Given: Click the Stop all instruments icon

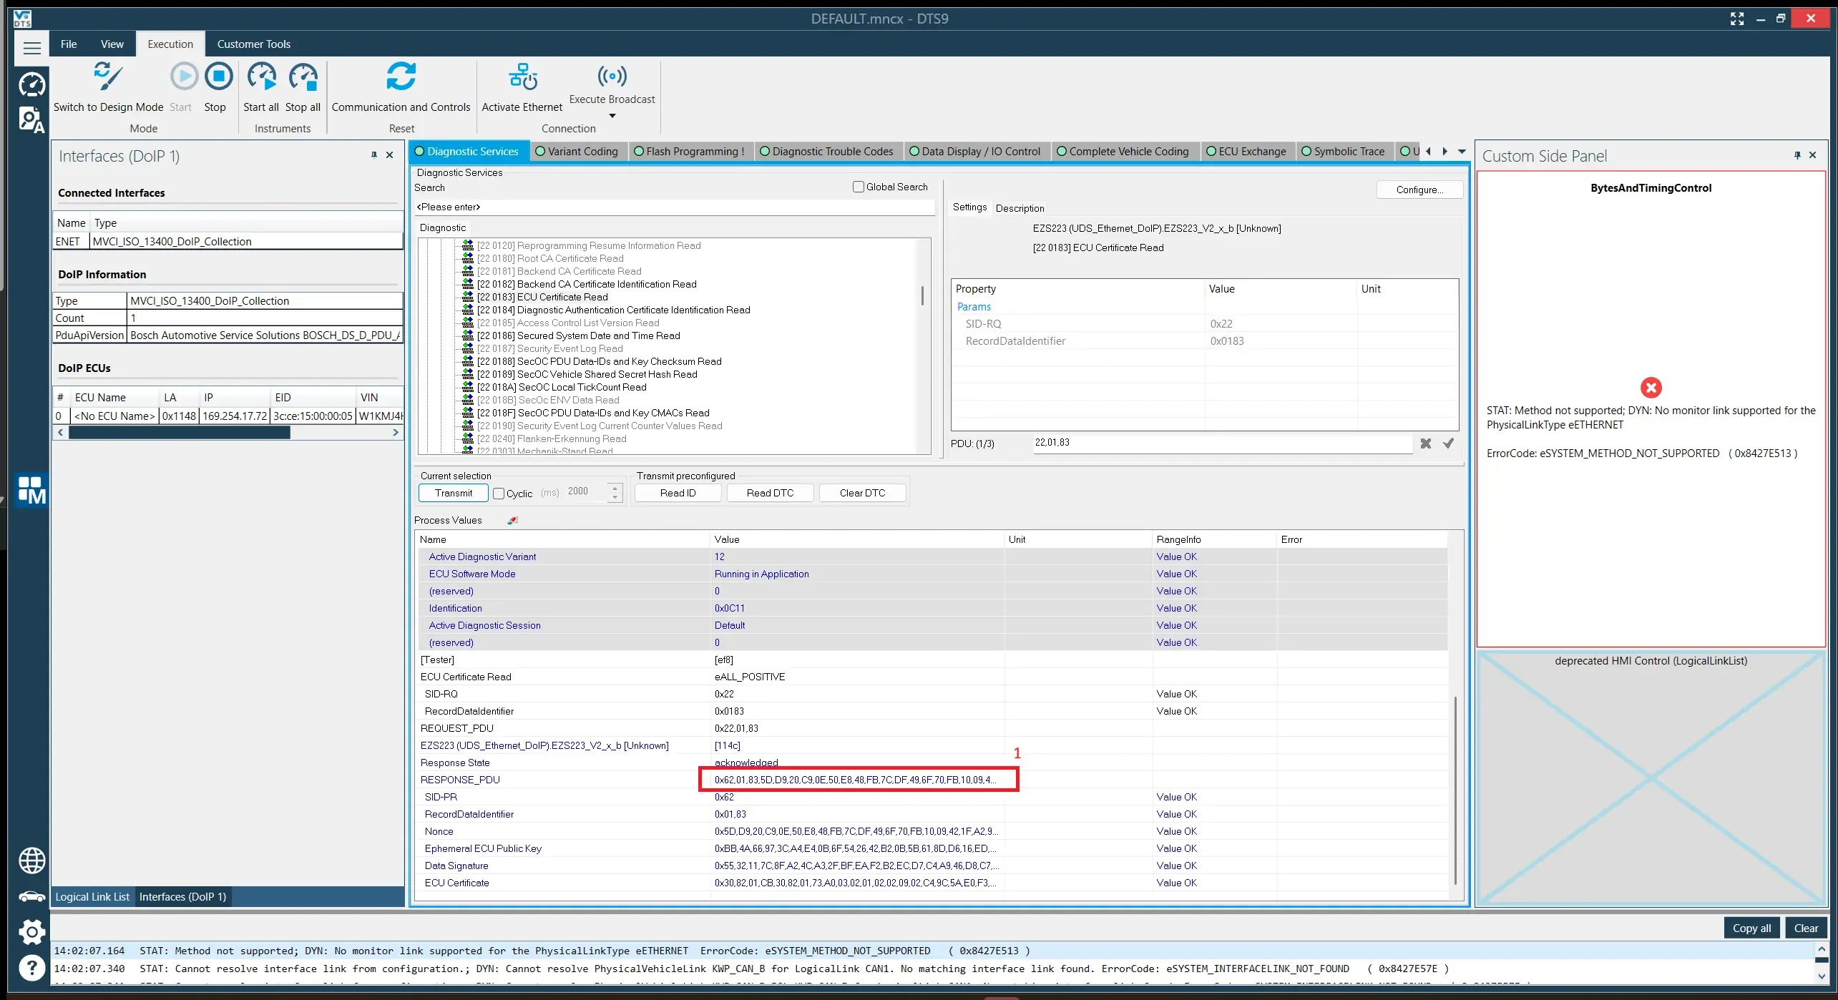Looking at the screenshot, I should click(x=303, y=77).
